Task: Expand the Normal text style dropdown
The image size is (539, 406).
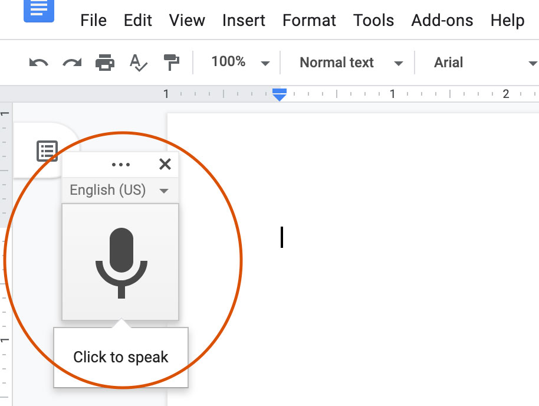Action: pyautogui.click(x=350, y=63)
